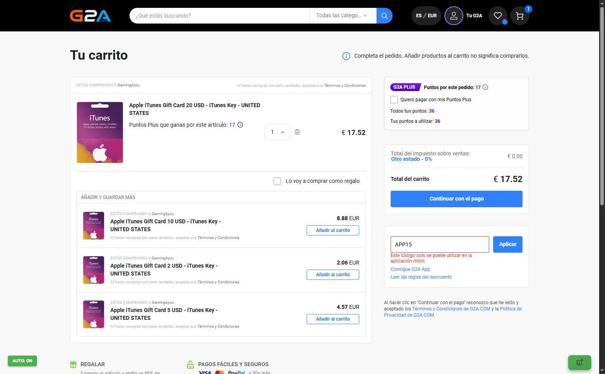
Task: Click the 'AÑADIR Y GUARDAR MÁS' heading
Action: click(x=108, y=197)
